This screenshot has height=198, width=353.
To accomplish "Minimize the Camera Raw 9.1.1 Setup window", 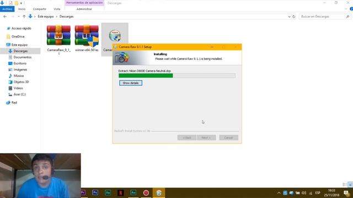I will [x=212, y=47].
